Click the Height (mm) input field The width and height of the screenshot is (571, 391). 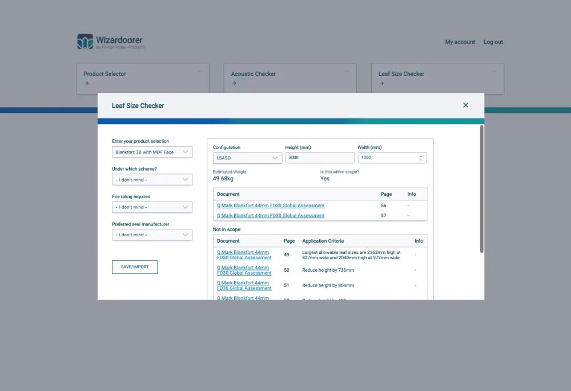320,158
